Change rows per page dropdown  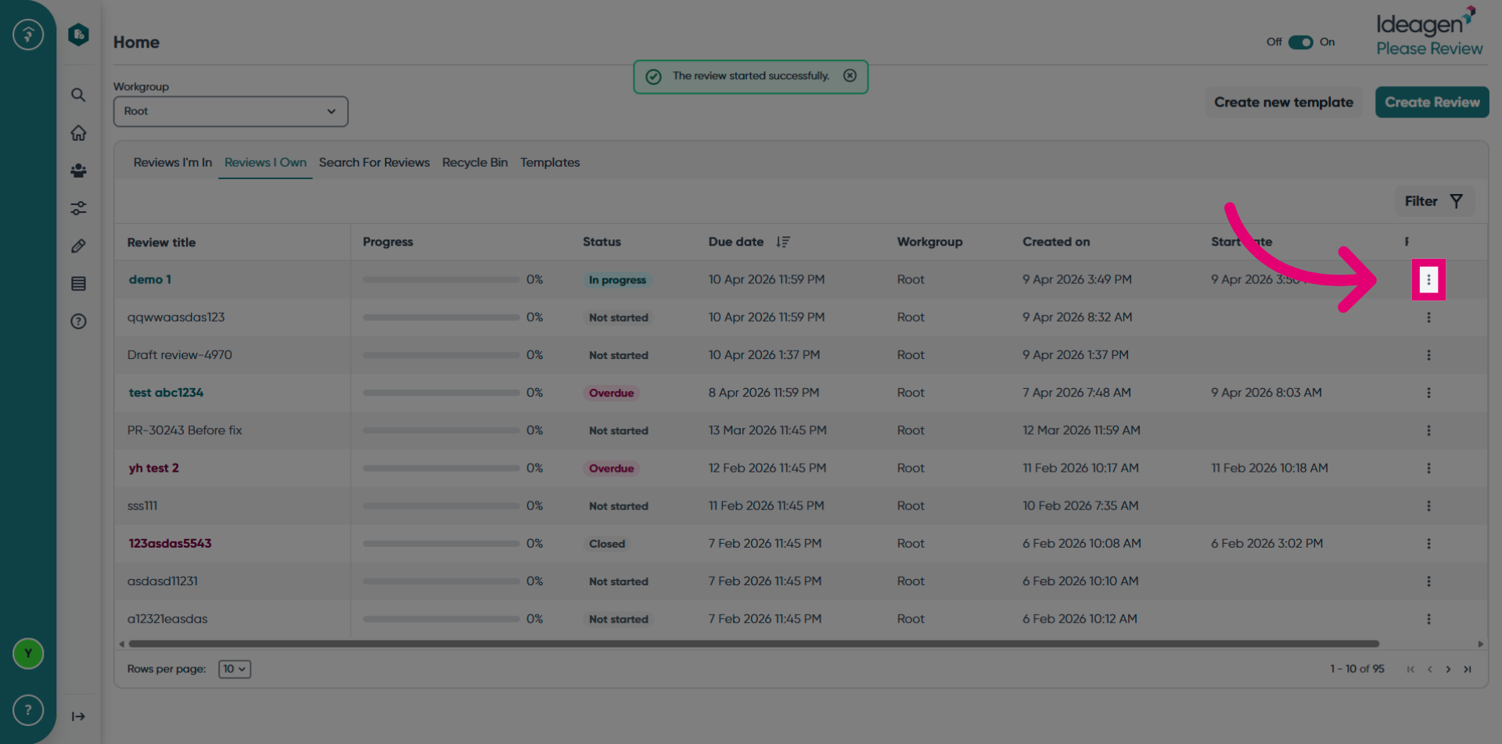click(234, 669)
